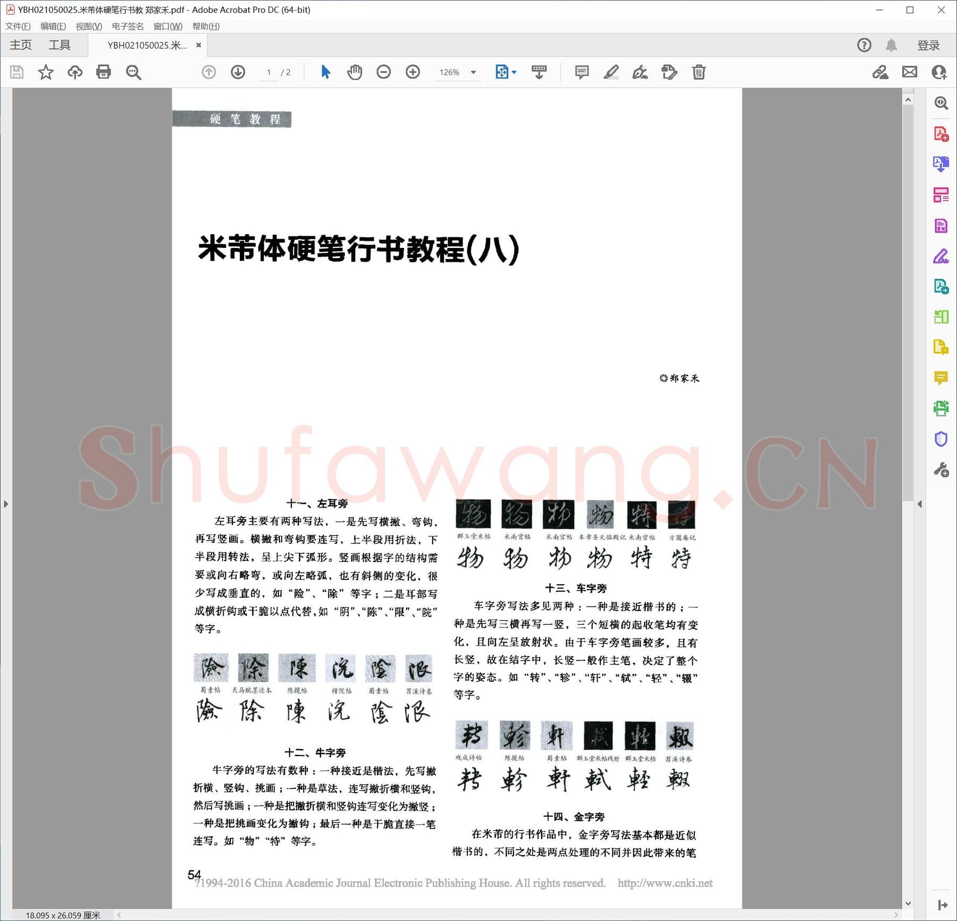957x921 pixels.
Task: Click the horizontal scrollbar left arrow
Action: click(119, 915)
